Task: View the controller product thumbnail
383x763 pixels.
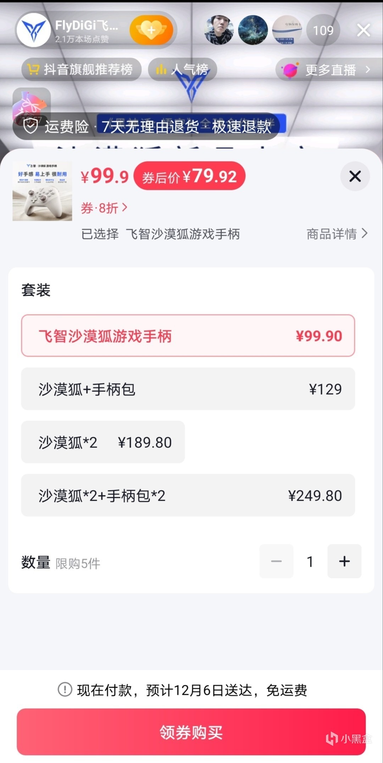Action: point(42,191)
